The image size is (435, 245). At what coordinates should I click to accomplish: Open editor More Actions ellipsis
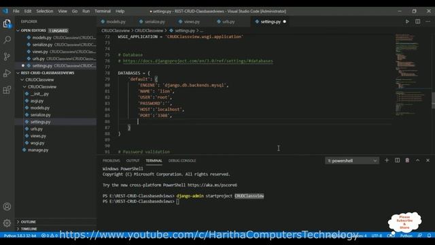coord(428,21)
